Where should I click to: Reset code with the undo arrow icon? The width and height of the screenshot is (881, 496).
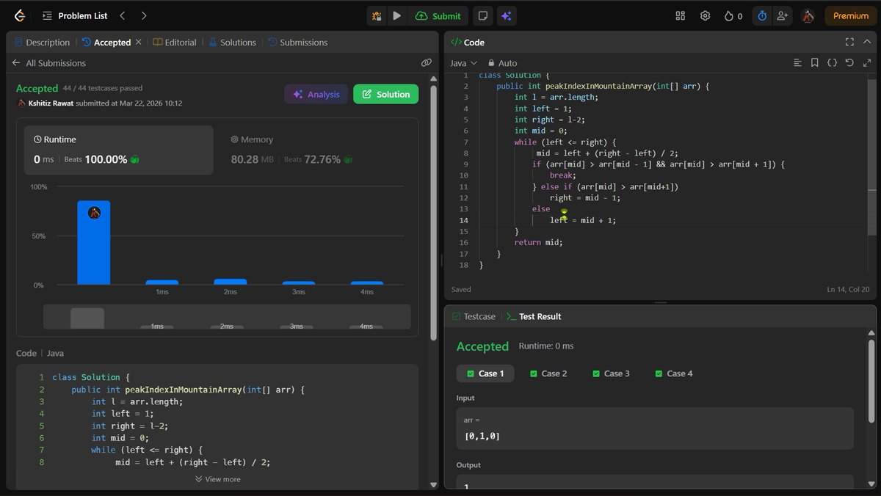tap(849, 63)
